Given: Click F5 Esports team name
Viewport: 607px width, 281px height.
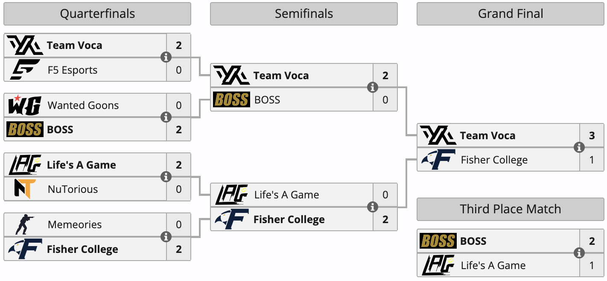Looking at the screenshot, I should click(73, 70).
